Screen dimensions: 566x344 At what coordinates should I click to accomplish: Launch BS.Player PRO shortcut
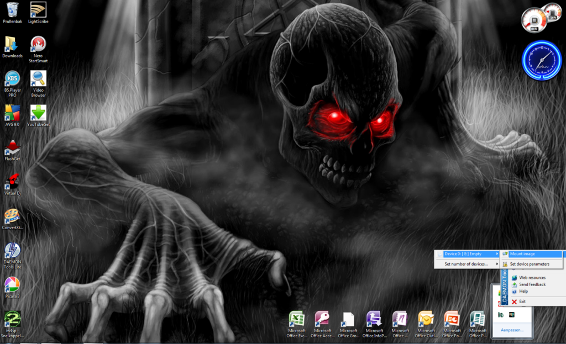[x=12, y=84]
